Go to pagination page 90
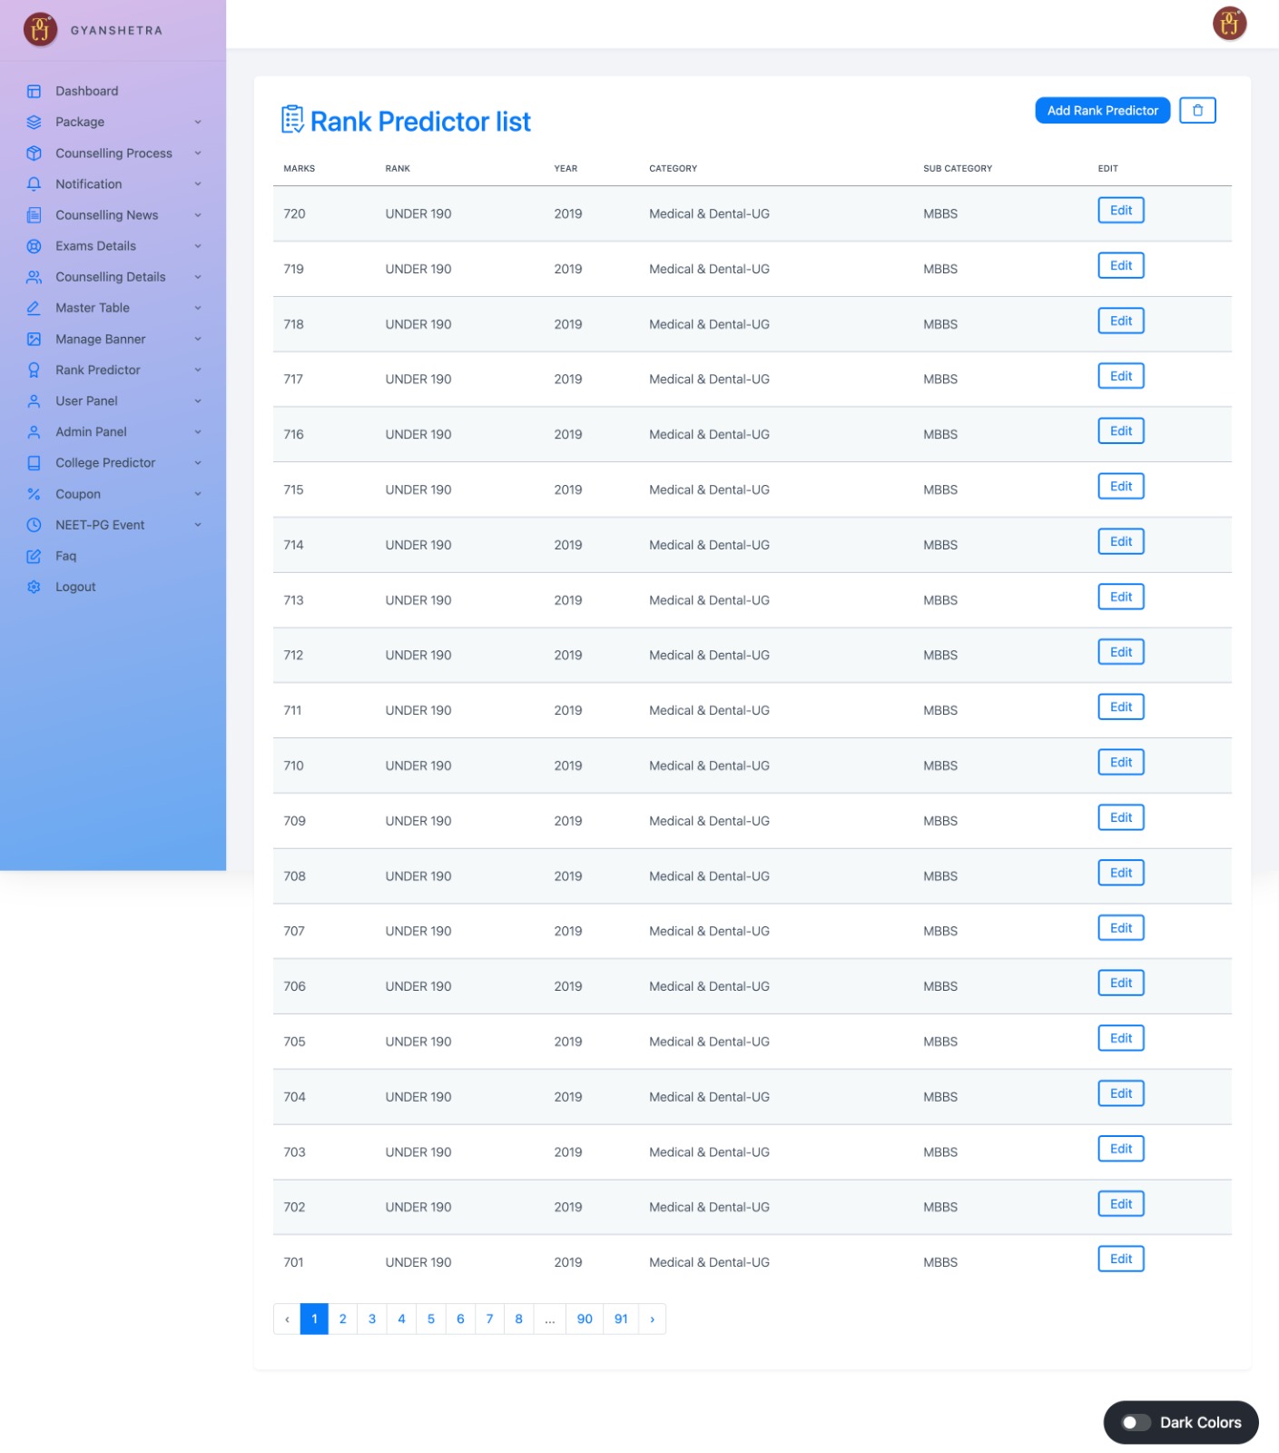The height and width of the screenshot is (1453, 1279). (x=585, y=1319)
